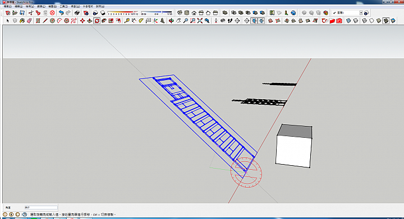
Task: Click the Position Camera tool
Action: 216,21
